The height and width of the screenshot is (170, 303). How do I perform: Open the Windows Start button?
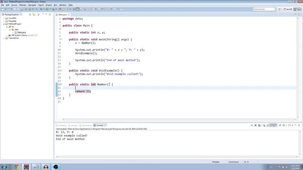click(4, 167)
